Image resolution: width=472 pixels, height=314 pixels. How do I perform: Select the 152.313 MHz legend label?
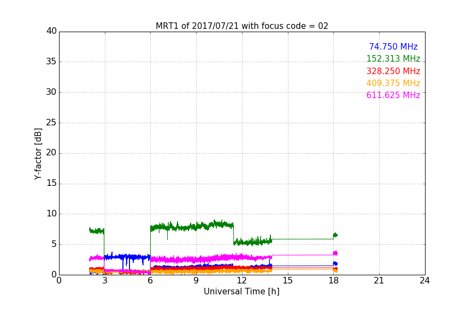(x=393, y=58)
